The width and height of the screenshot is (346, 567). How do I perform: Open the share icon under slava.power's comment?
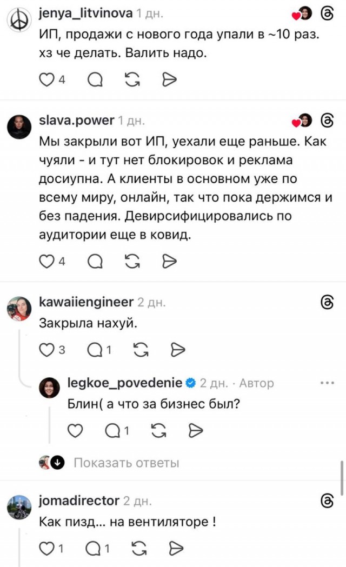(x=169, y=261)
